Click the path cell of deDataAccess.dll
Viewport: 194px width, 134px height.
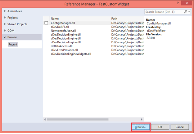coord(128,46)
